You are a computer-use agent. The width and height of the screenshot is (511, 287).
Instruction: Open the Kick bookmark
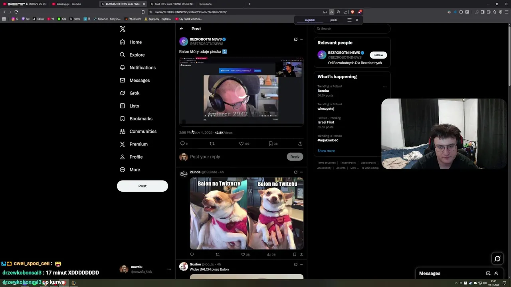click(62, 19)
